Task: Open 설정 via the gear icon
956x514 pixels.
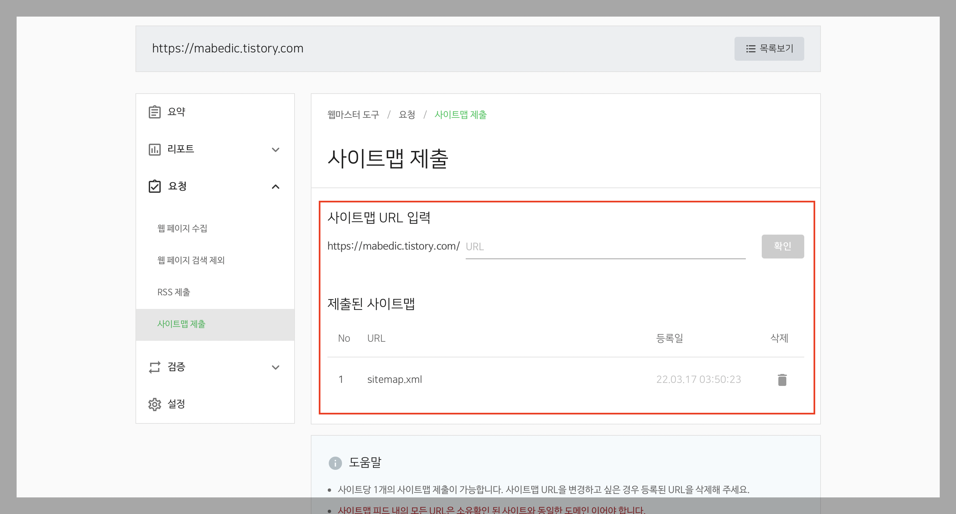Action: 154,404
